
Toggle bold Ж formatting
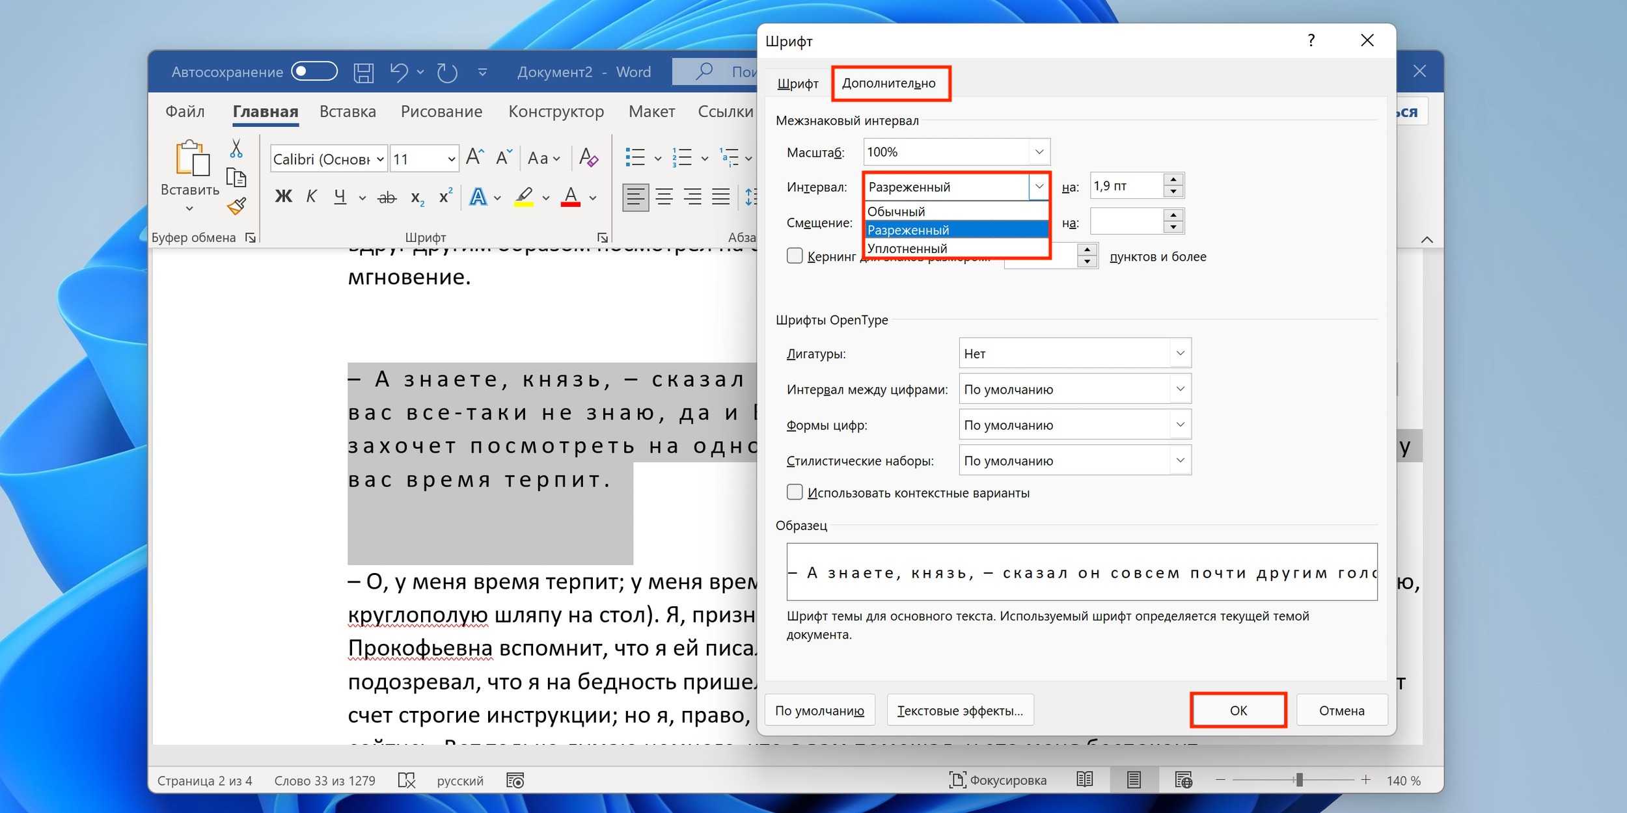283,196
